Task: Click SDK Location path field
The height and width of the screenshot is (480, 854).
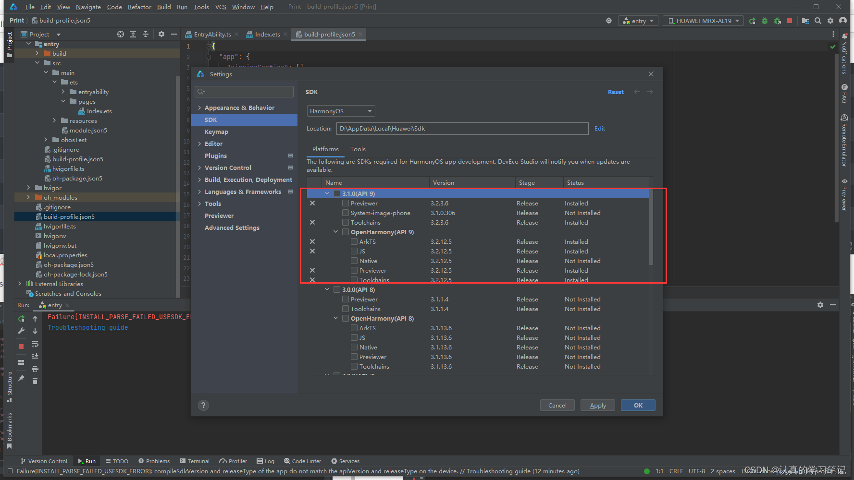Action: (x=462, y=128)
